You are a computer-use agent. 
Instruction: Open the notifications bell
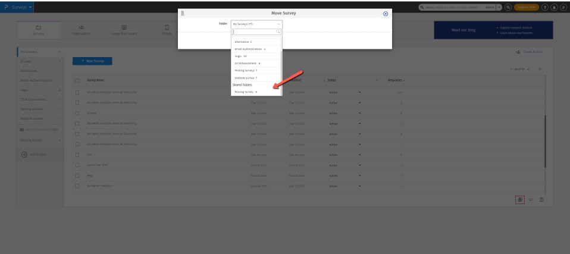(x=555, y=7)
